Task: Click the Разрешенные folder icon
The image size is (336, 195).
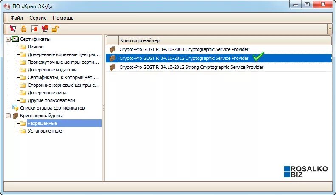Action: 23,124
